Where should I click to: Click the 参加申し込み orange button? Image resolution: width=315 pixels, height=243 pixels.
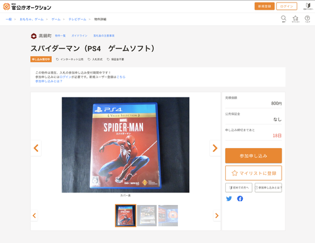[x=253, y=156]
